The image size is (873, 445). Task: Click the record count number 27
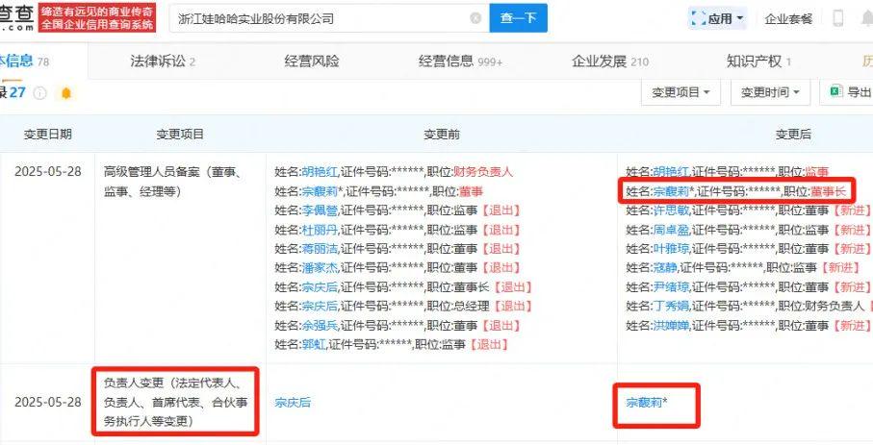[x=17, y=92]
